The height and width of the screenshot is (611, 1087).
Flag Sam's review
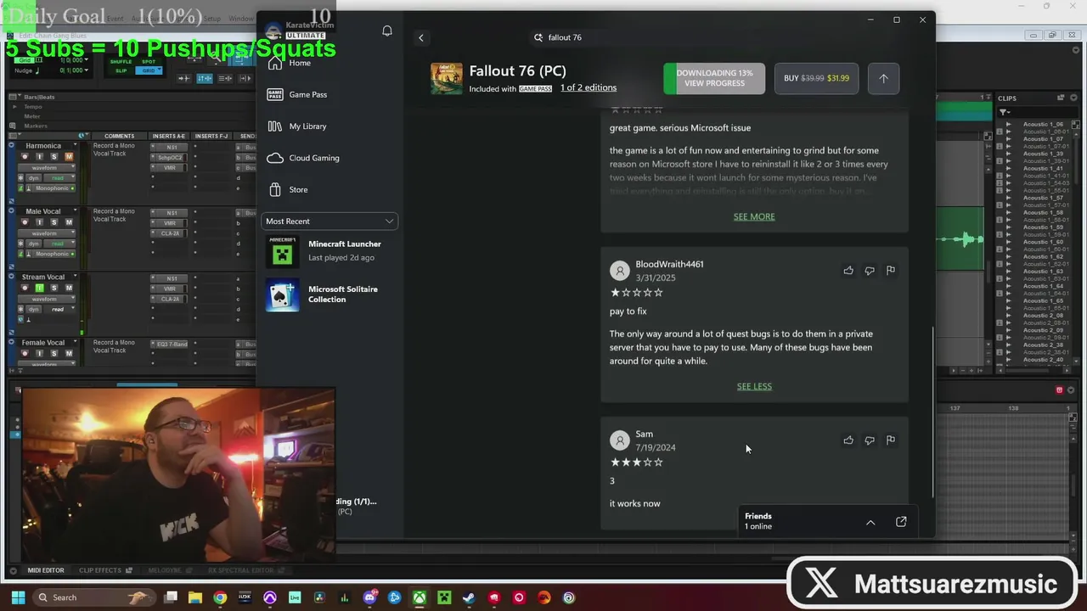click(x=890, y=440)
